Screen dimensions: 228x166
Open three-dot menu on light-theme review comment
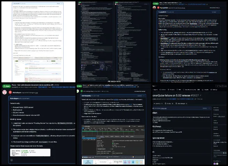click(62, 3)
